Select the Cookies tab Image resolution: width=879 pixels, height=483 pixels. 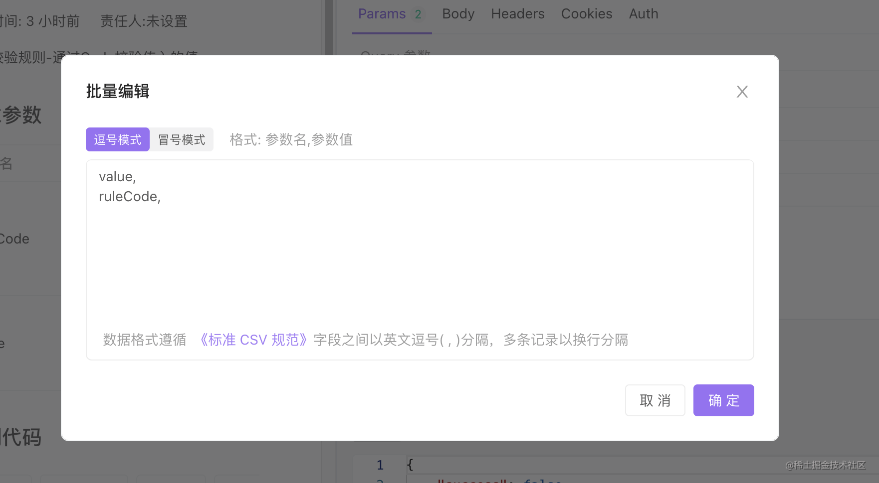pos(586,14)
